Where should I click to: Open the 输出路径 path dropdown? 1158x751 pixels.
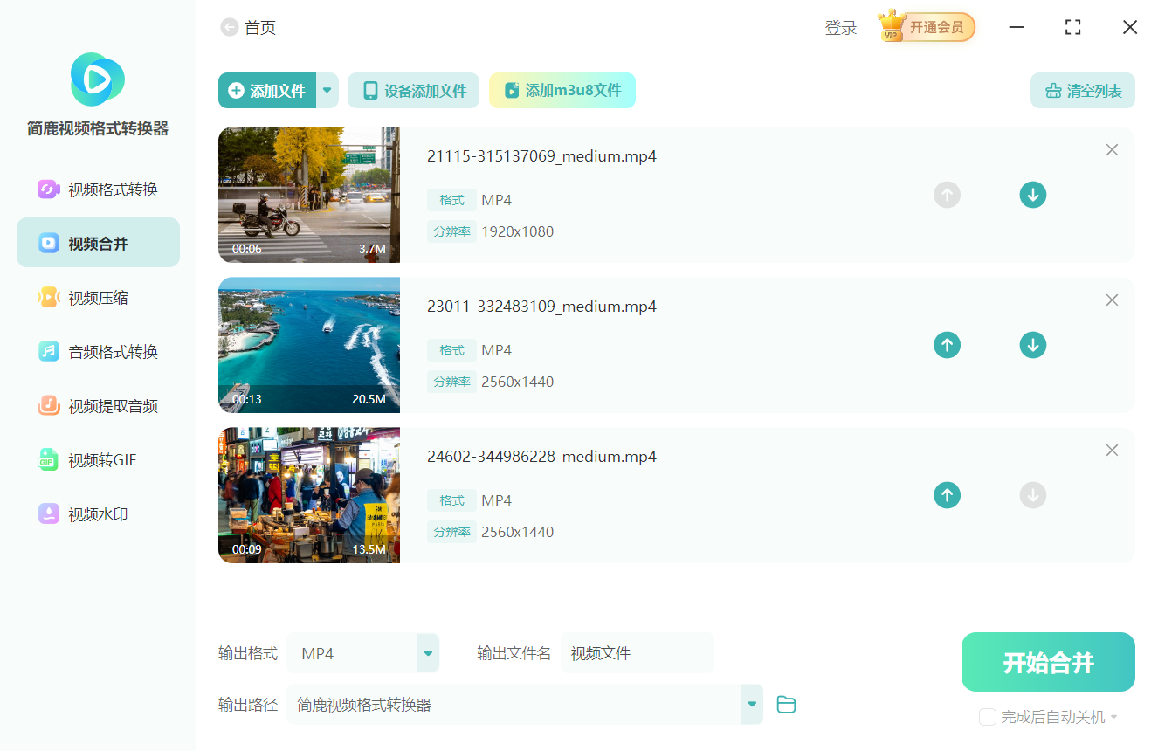751,704
